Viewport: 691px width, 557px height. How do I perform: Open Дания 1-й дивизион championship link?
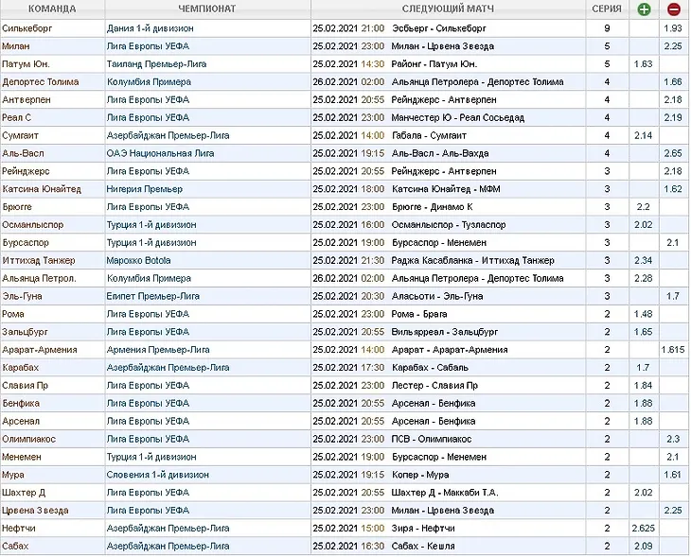coord(150,28)
